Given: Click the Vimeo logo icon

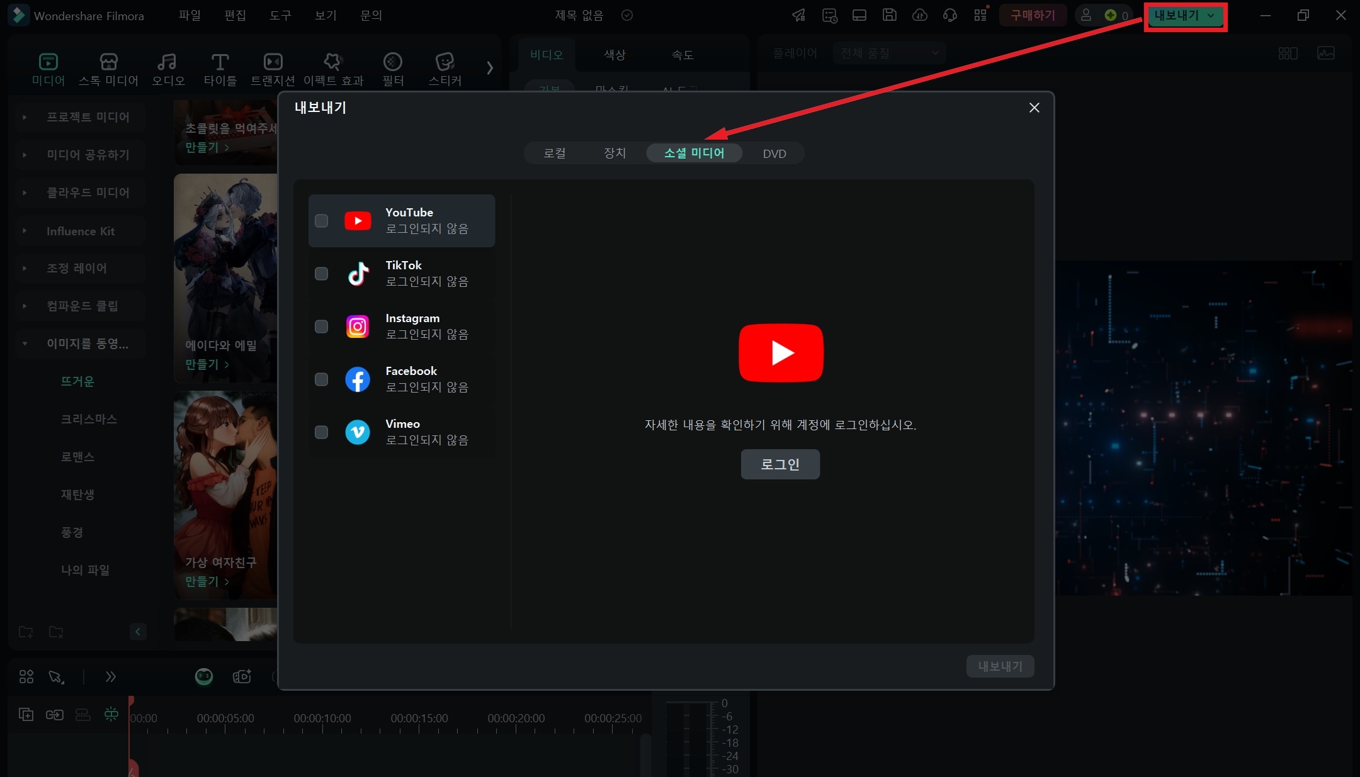Looking at the screenshot, I should click(358, 432).
